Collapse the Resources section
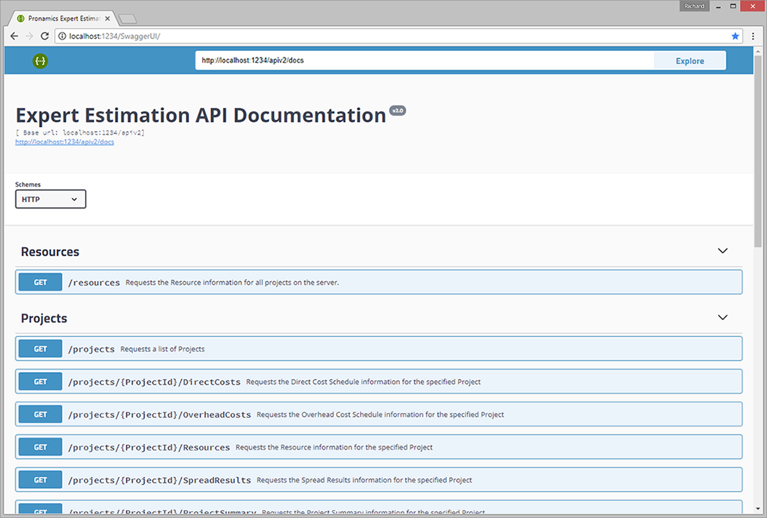The image size is (767, 518). (x=722, y=251)
